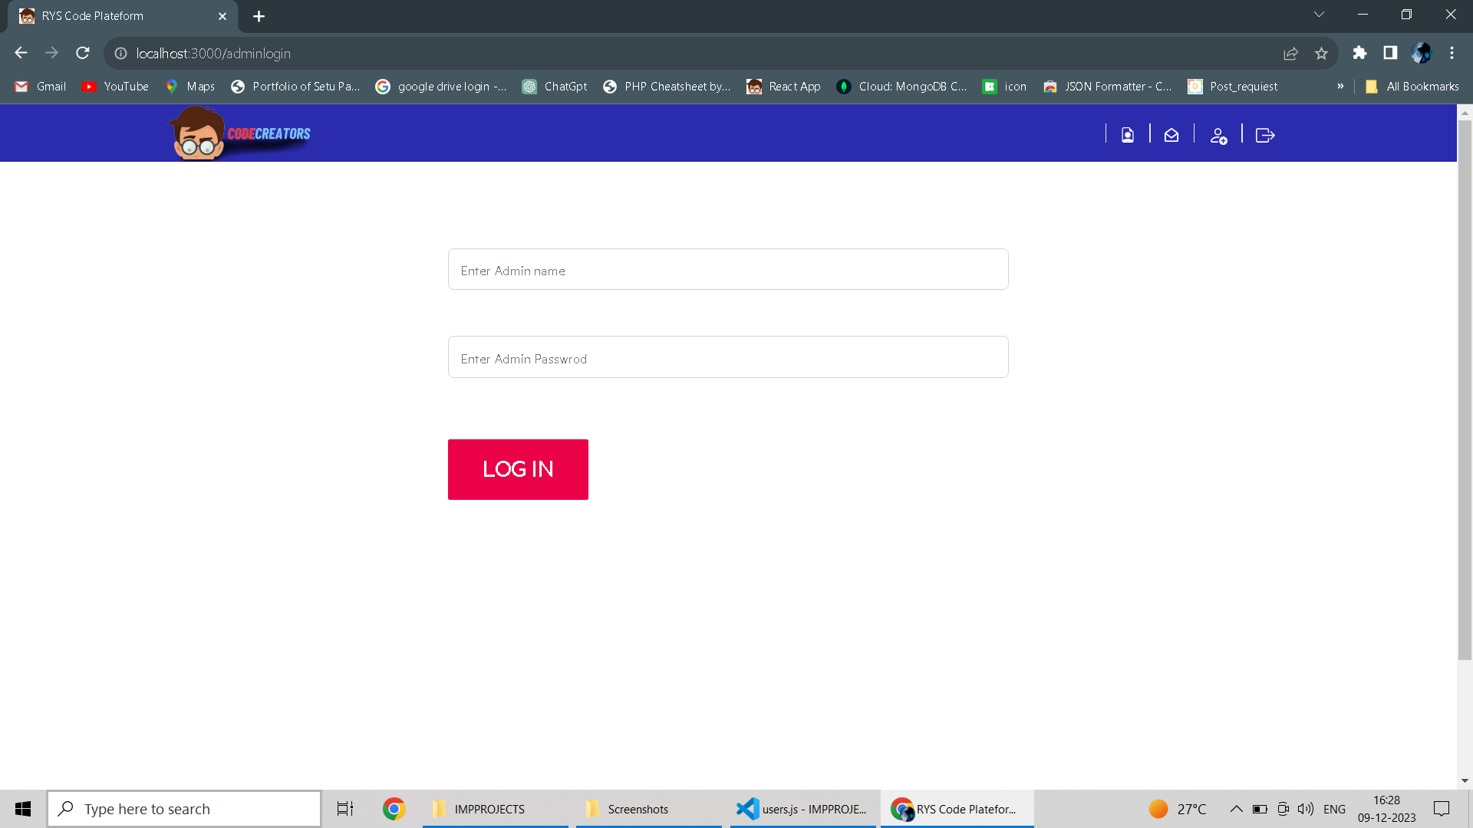The image size is (1473, 828).
Task: Click the add user icon in navbar
Action: click(1218, 136)
